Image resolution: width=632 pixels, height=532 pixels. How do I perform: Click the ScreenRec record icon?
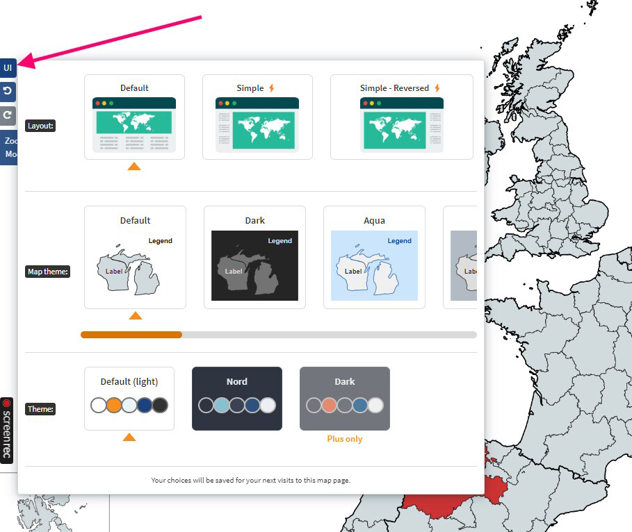click(7, 402)
